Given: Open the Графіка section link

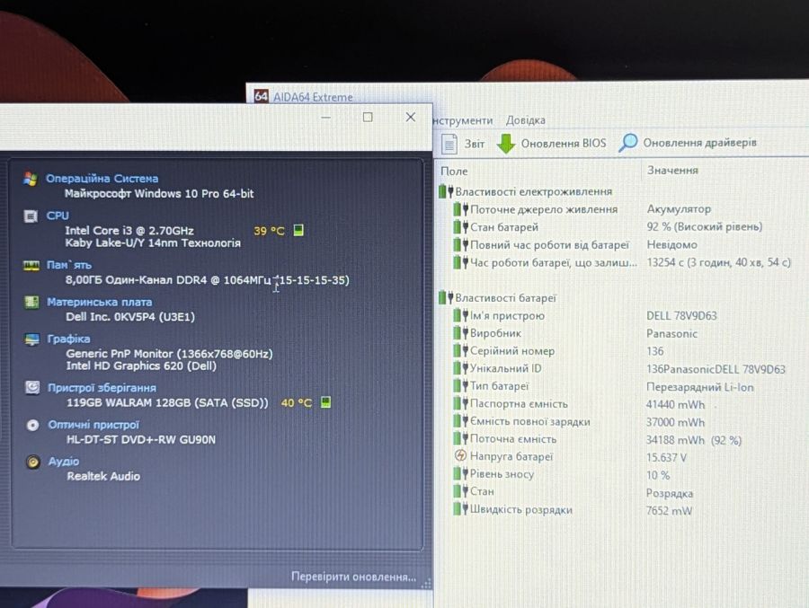Looking at the screenshot, I should pos(68,339).
